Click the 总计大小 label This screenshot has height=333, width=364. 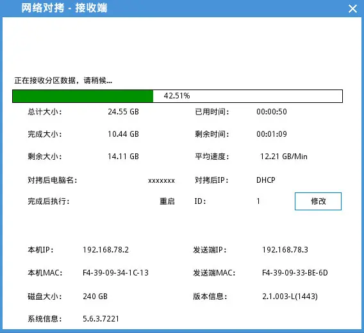pyautogui.click(x=45, y=112)
